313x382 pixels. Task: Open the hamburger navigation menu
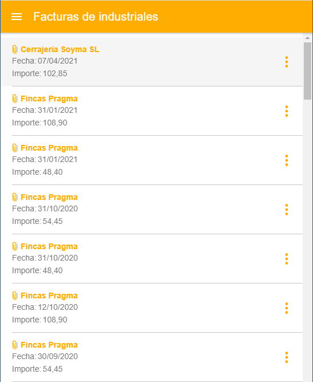coord(17,17)
